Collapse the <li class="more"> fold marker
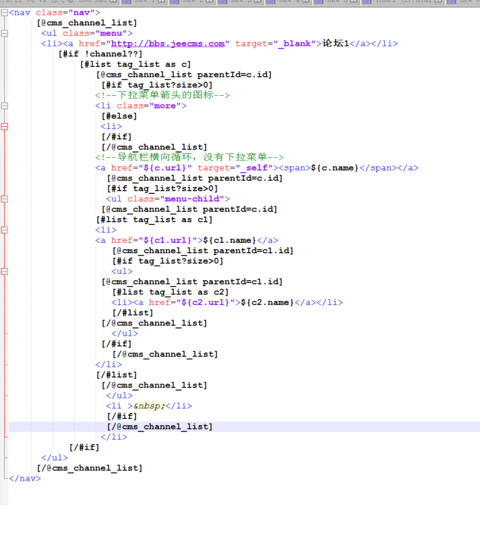 click(x=4, y=106)
